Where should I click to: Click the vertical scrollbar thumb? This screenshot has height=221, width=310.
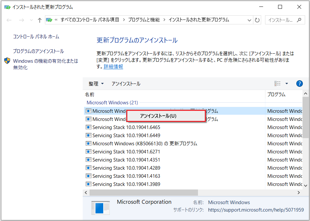(305, 117)
